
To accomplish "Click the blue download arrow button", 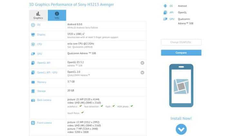I will (181, 129).
